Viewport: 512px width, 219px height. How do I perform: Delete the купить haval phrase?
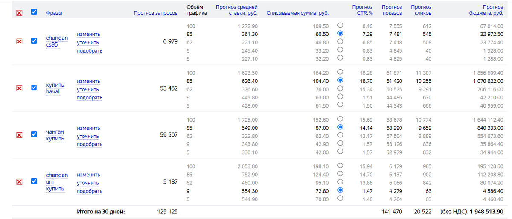[x=19, y=88]
